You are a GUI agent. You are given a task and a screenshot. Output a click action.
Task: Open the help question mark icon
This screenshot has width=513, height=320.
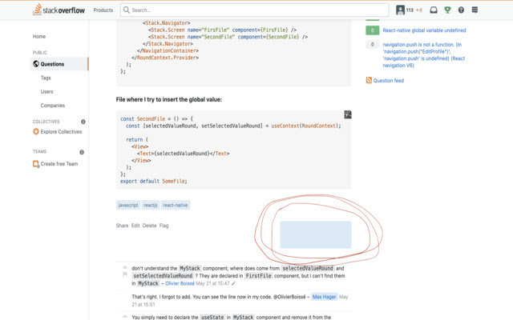pos(461,10)
